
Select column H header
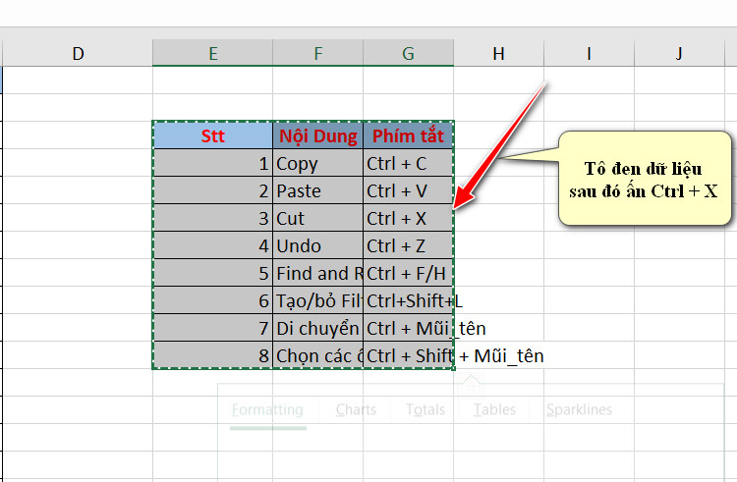tap(498, 54)
